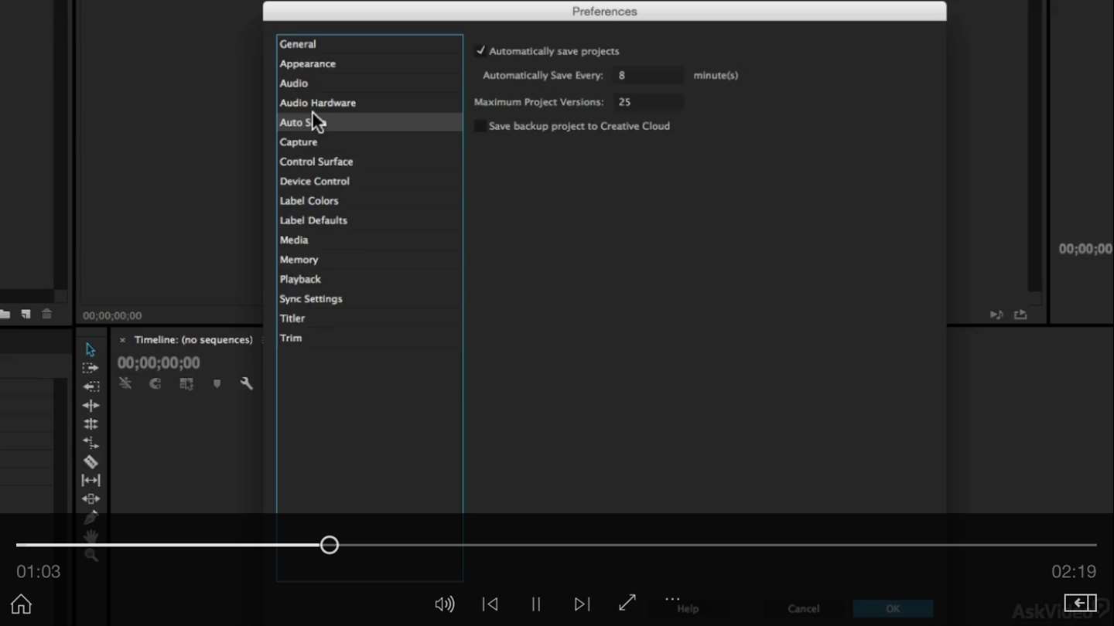
Task: Switch to Memory preferences
Action: point(370,260)
